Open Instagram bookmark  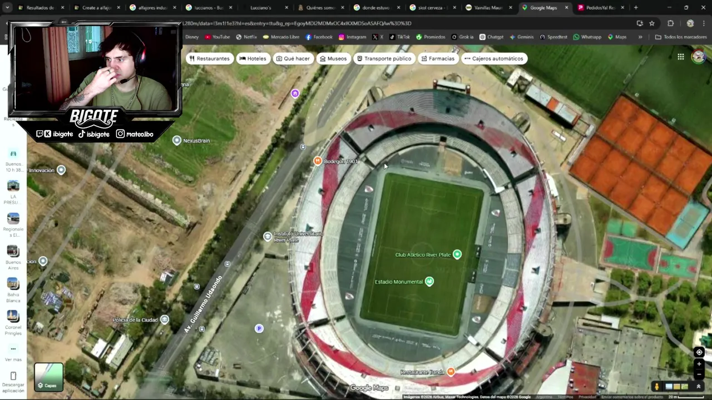tap(352, 37)
